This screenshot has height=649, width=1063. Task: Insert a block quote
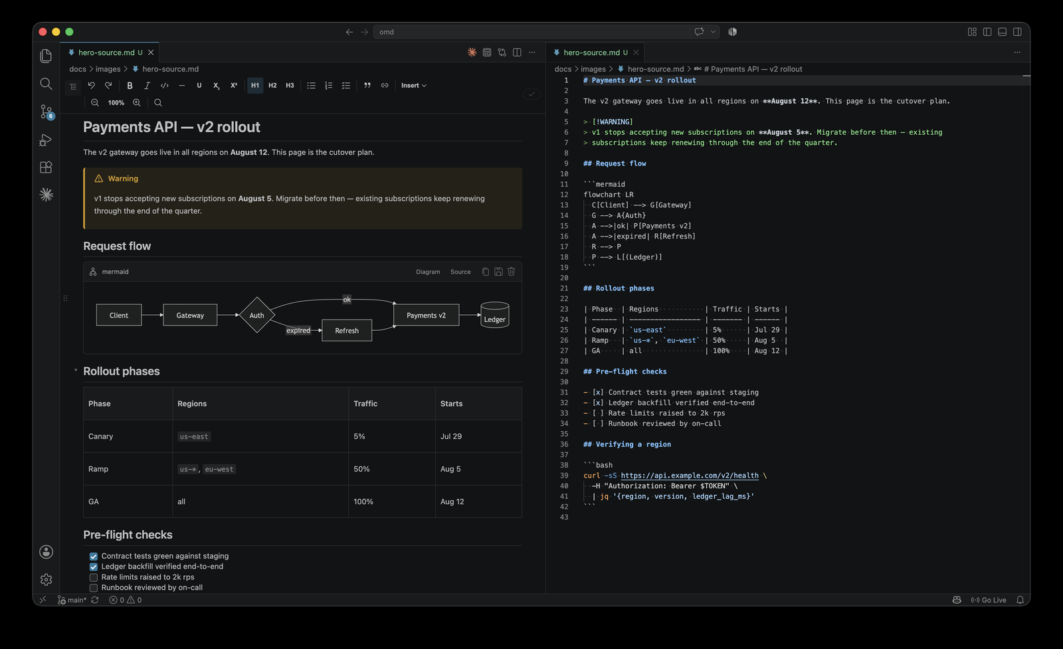tap(367, 85)
